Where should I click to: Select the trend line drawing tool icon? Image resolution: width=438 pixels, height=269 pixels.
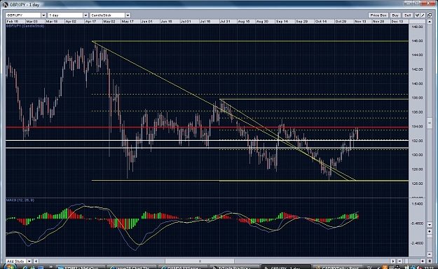click(x=423, y=15)
